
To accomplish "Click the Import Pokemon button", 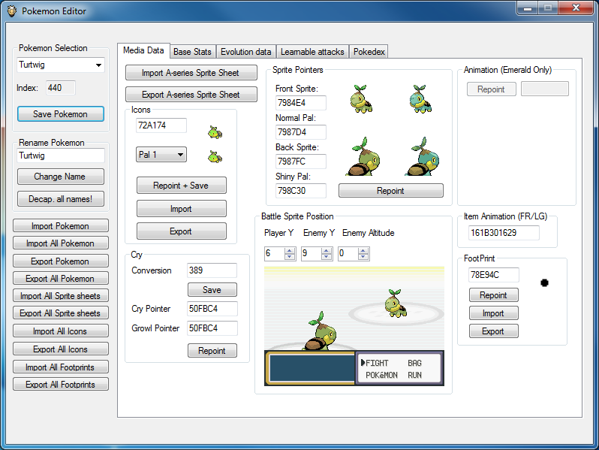I will pyautogui.click(x=60, y=226).
